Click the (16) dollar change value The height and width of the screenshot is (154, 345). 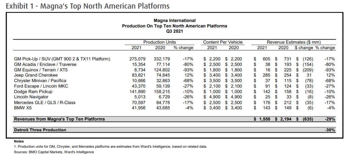(309, 91)
